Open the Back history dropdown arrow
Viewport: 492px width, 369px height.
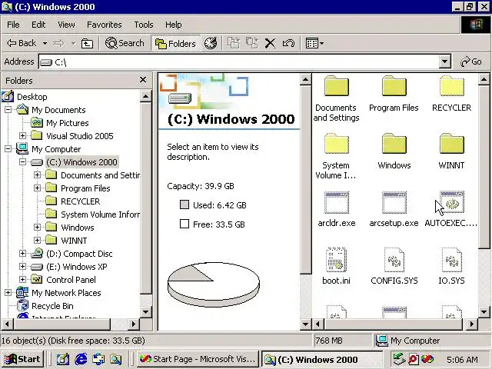point(45,43)
